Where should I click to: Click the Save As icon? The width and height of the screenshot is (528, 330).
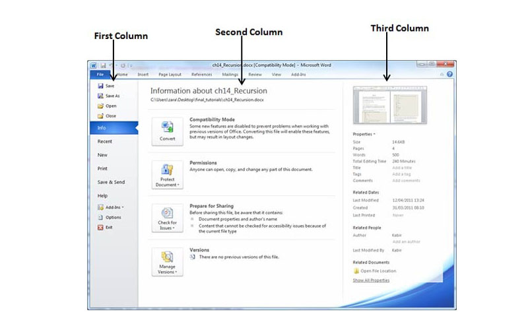100,96
